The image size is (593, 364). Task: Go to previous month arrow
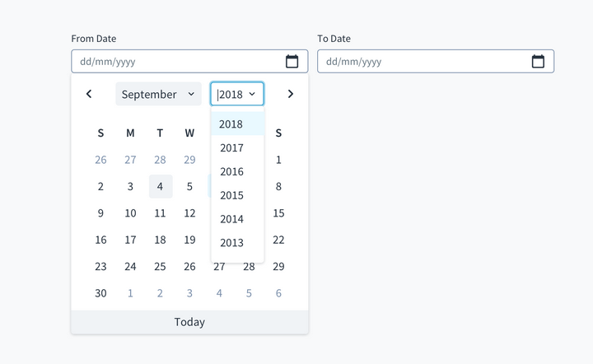tap(89, 94)
